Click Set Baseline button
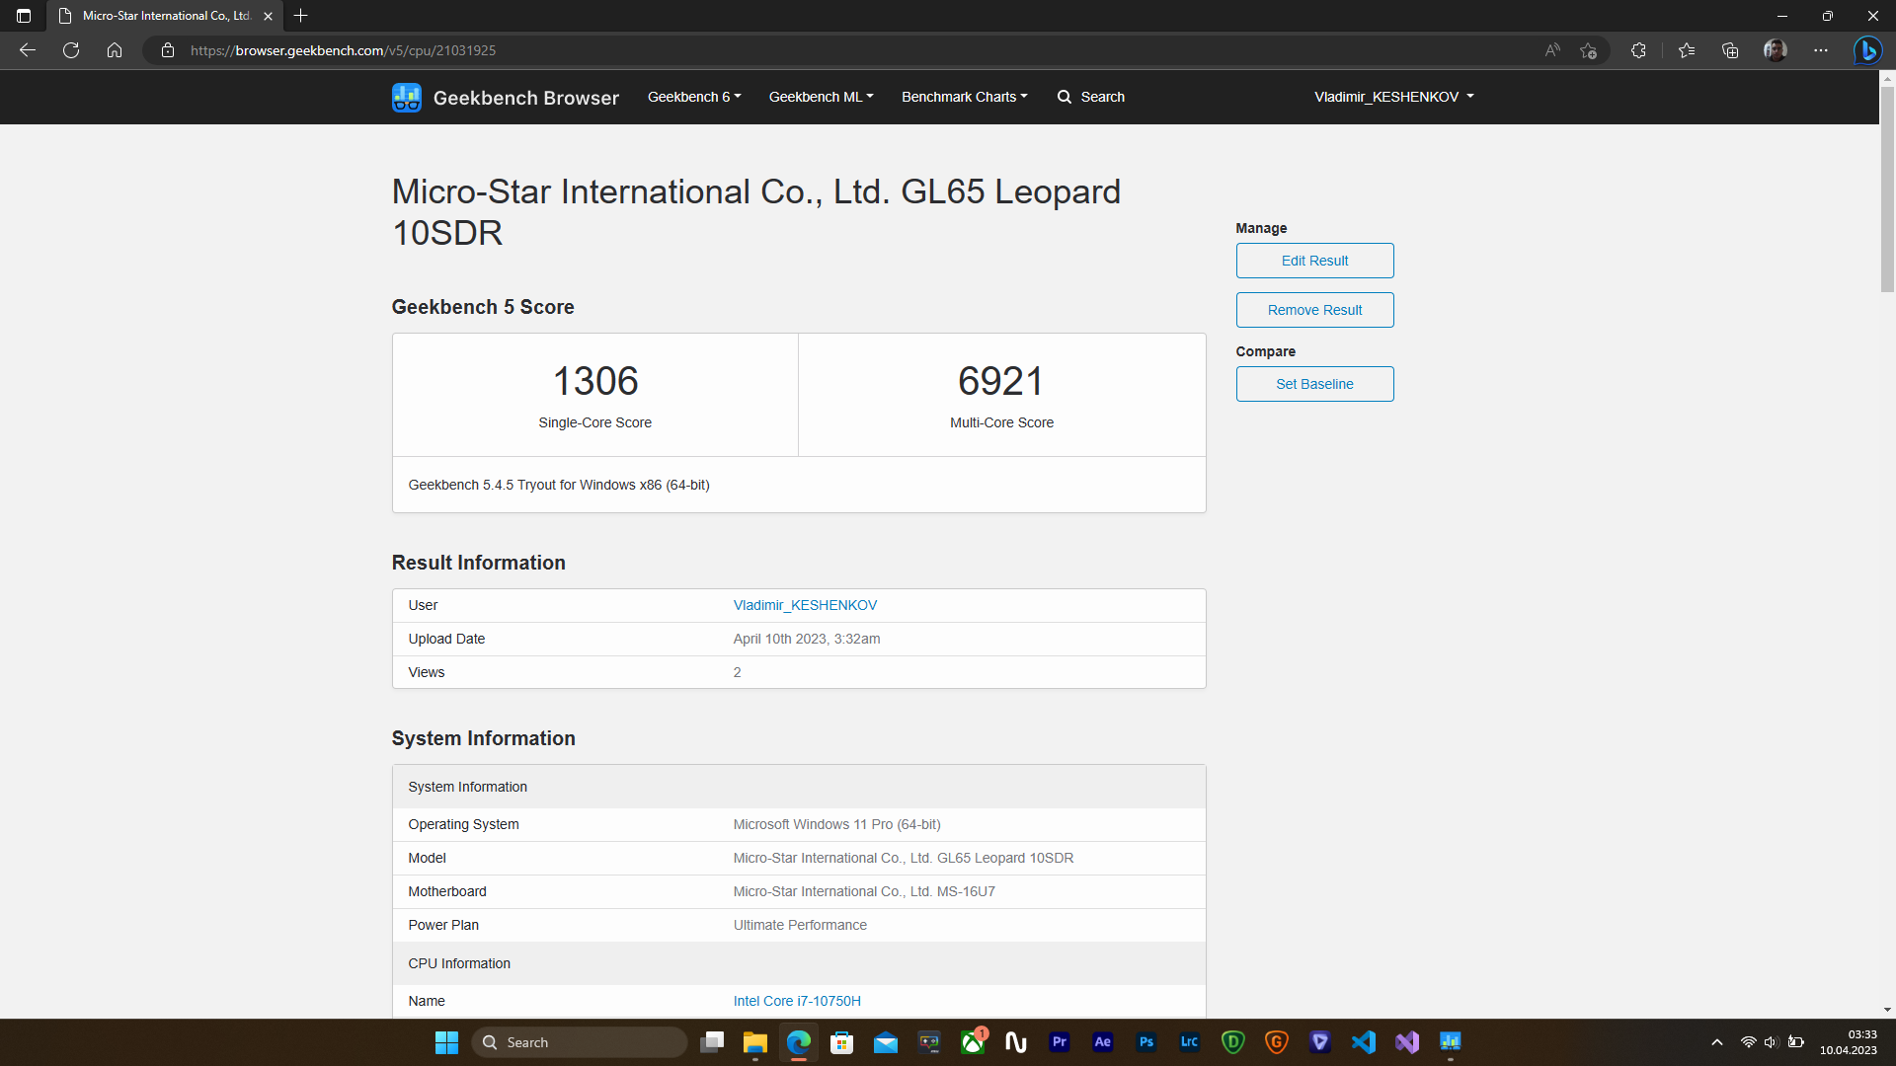The width and height of the screenshot is (1896, 1066). pyautogui.click(x=1314, y=384)
